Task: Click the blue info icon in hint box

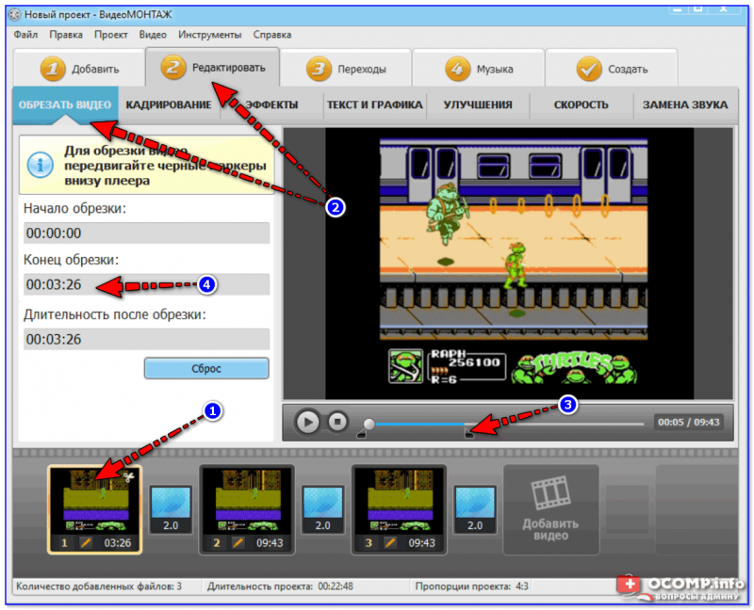Action: point(41,166)
